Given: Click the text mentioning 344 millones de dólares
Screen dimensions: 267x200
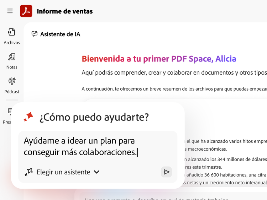Looking at the screenshot, I should point(226,159).
